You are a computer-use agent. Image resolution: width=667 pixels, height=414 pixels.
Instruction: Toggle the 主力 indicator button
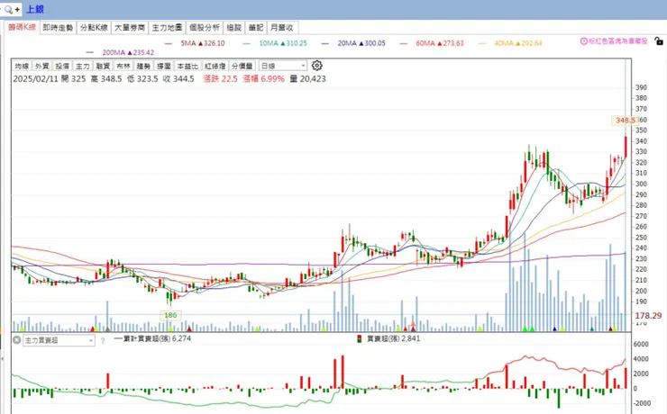click(x=83, y=66)
